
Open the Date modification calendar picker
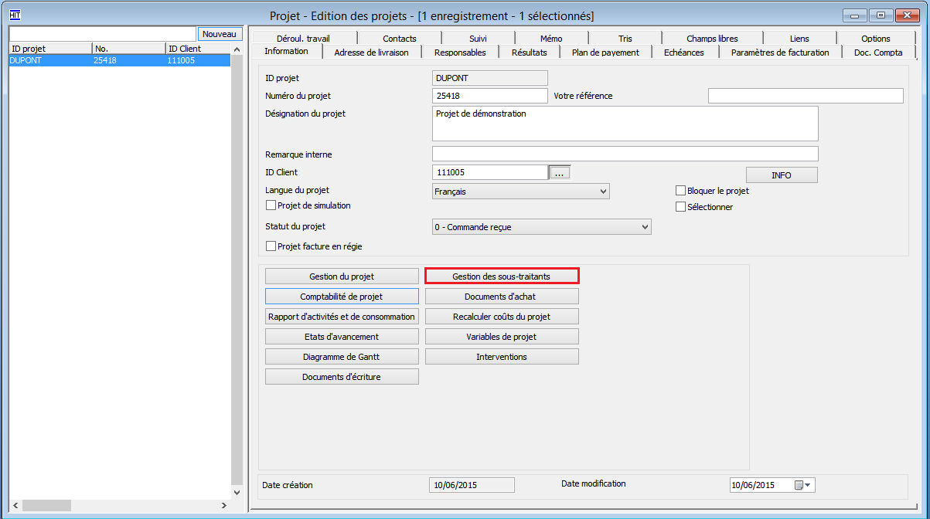[802, 485]
